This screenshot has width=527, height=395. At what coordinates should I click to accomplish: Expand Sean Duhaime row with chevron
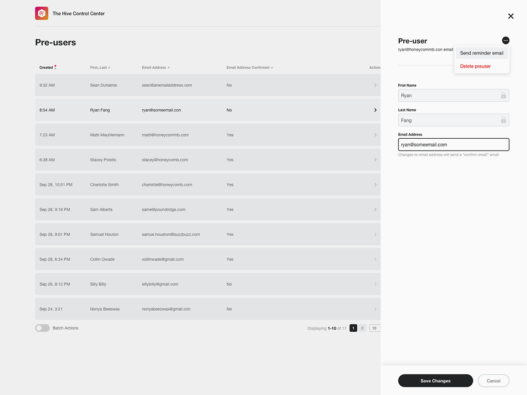pyautogui.click(x=375, y=85)
